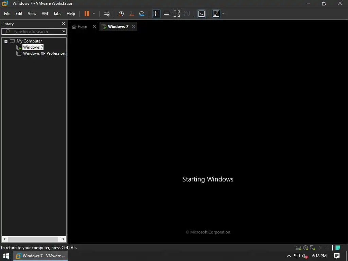
Task: Open the VM menu
Action: pyautogui.click(x=45, y=14)
